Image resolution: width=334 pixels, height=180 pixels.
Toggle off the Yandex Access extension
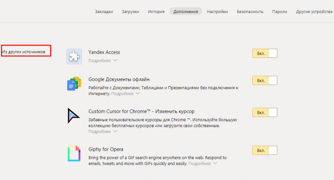click(x=265, y=53)
